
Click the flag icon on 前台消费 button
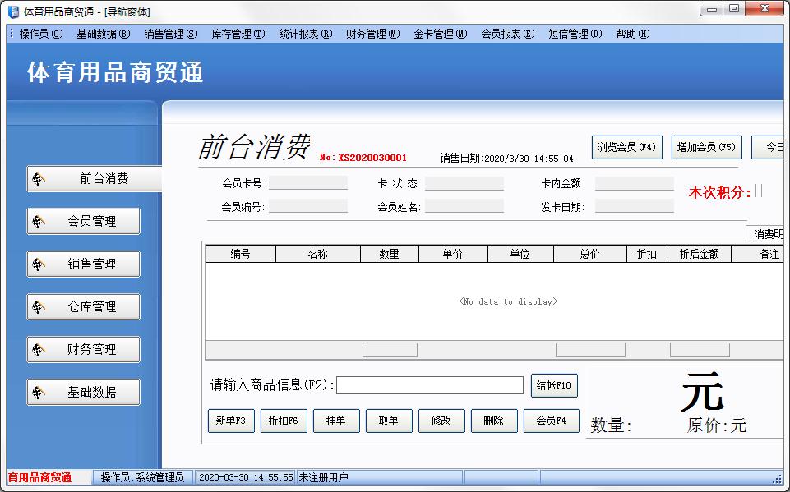(x=39, y=179)
